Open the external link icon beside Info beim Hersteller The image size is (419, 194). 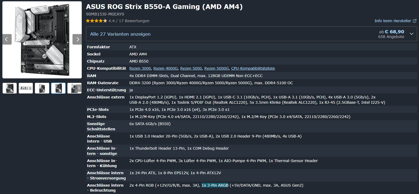tap(415, 21)
